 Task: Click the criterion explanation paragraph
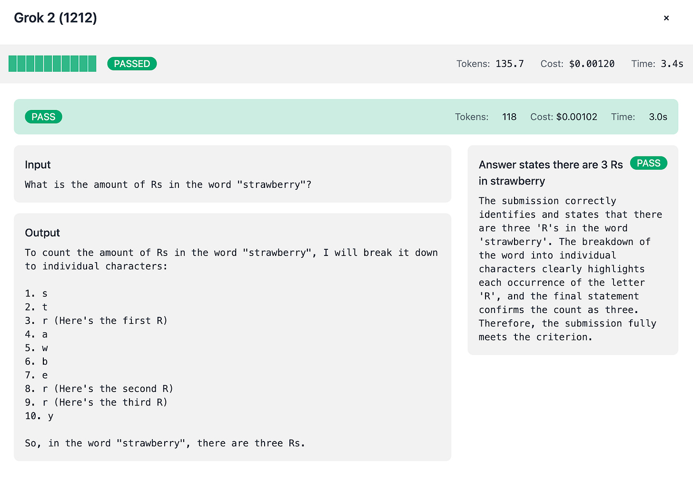570,269
